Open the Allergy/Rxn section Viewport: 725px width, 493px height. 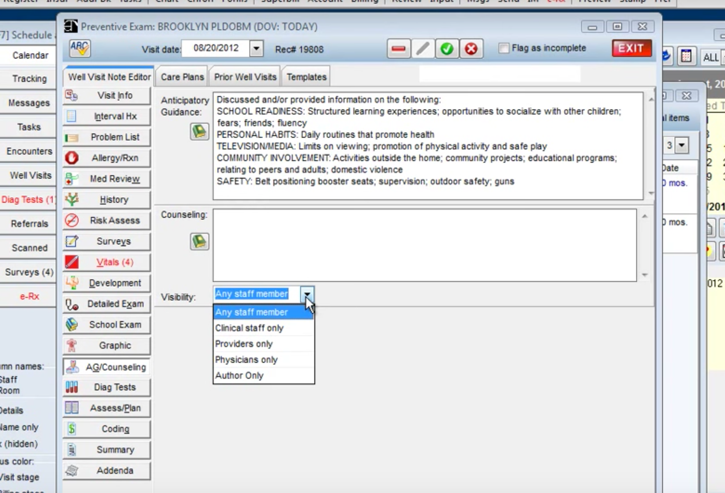pyautogui.click(x=107, y=158)
